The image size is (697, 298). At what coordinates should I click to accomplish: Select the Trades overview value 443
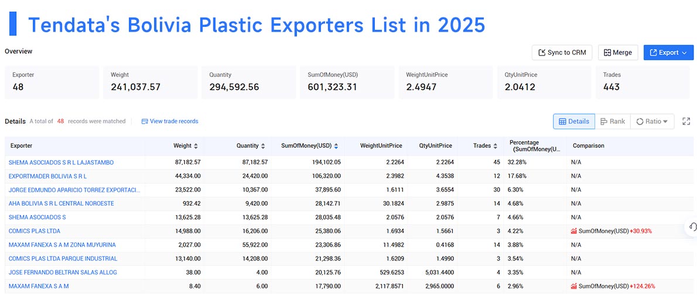coord(611,88)
